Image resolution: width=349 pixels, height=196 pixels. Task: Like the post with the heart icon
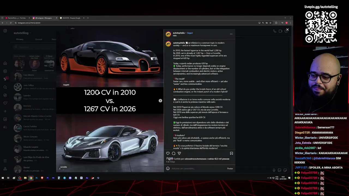[x=168, y=154]
